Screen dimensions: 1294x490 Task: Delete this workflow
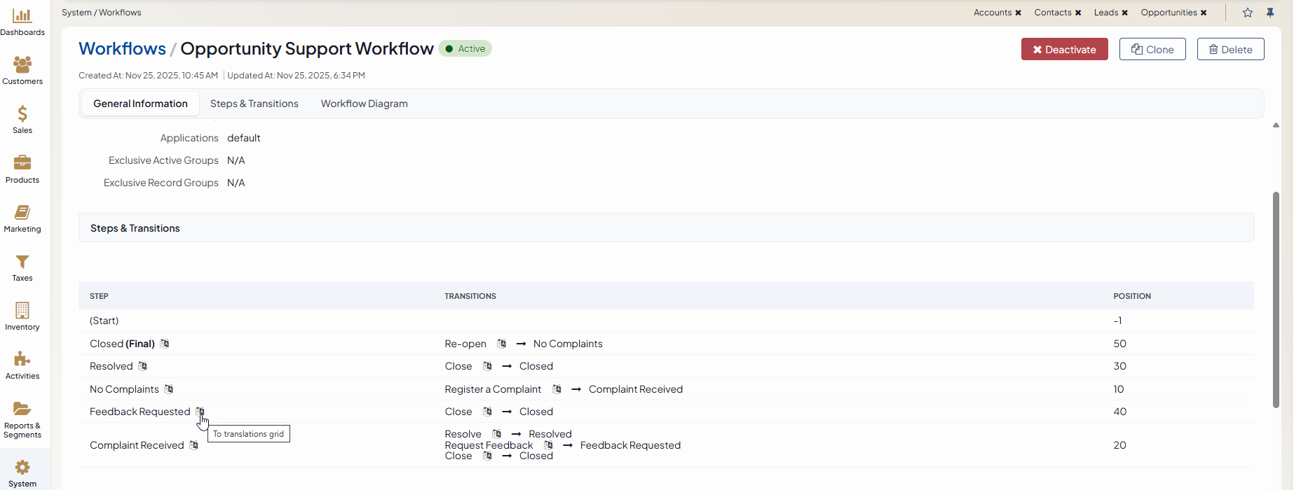pyautogui.click(x=1230, y=49)
